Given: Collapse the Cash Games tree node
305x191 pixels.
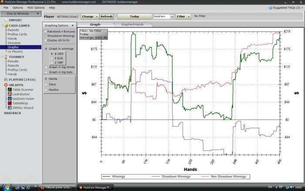Looking at the screenshot, I should (2, 26).
